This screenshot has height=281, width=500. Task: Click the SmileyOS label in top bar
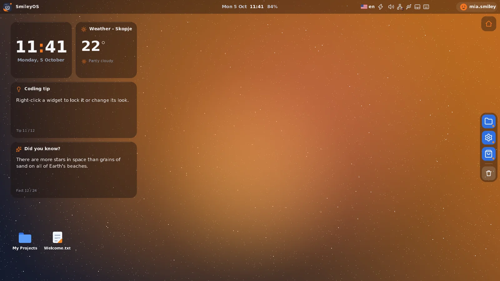point(27,7)
